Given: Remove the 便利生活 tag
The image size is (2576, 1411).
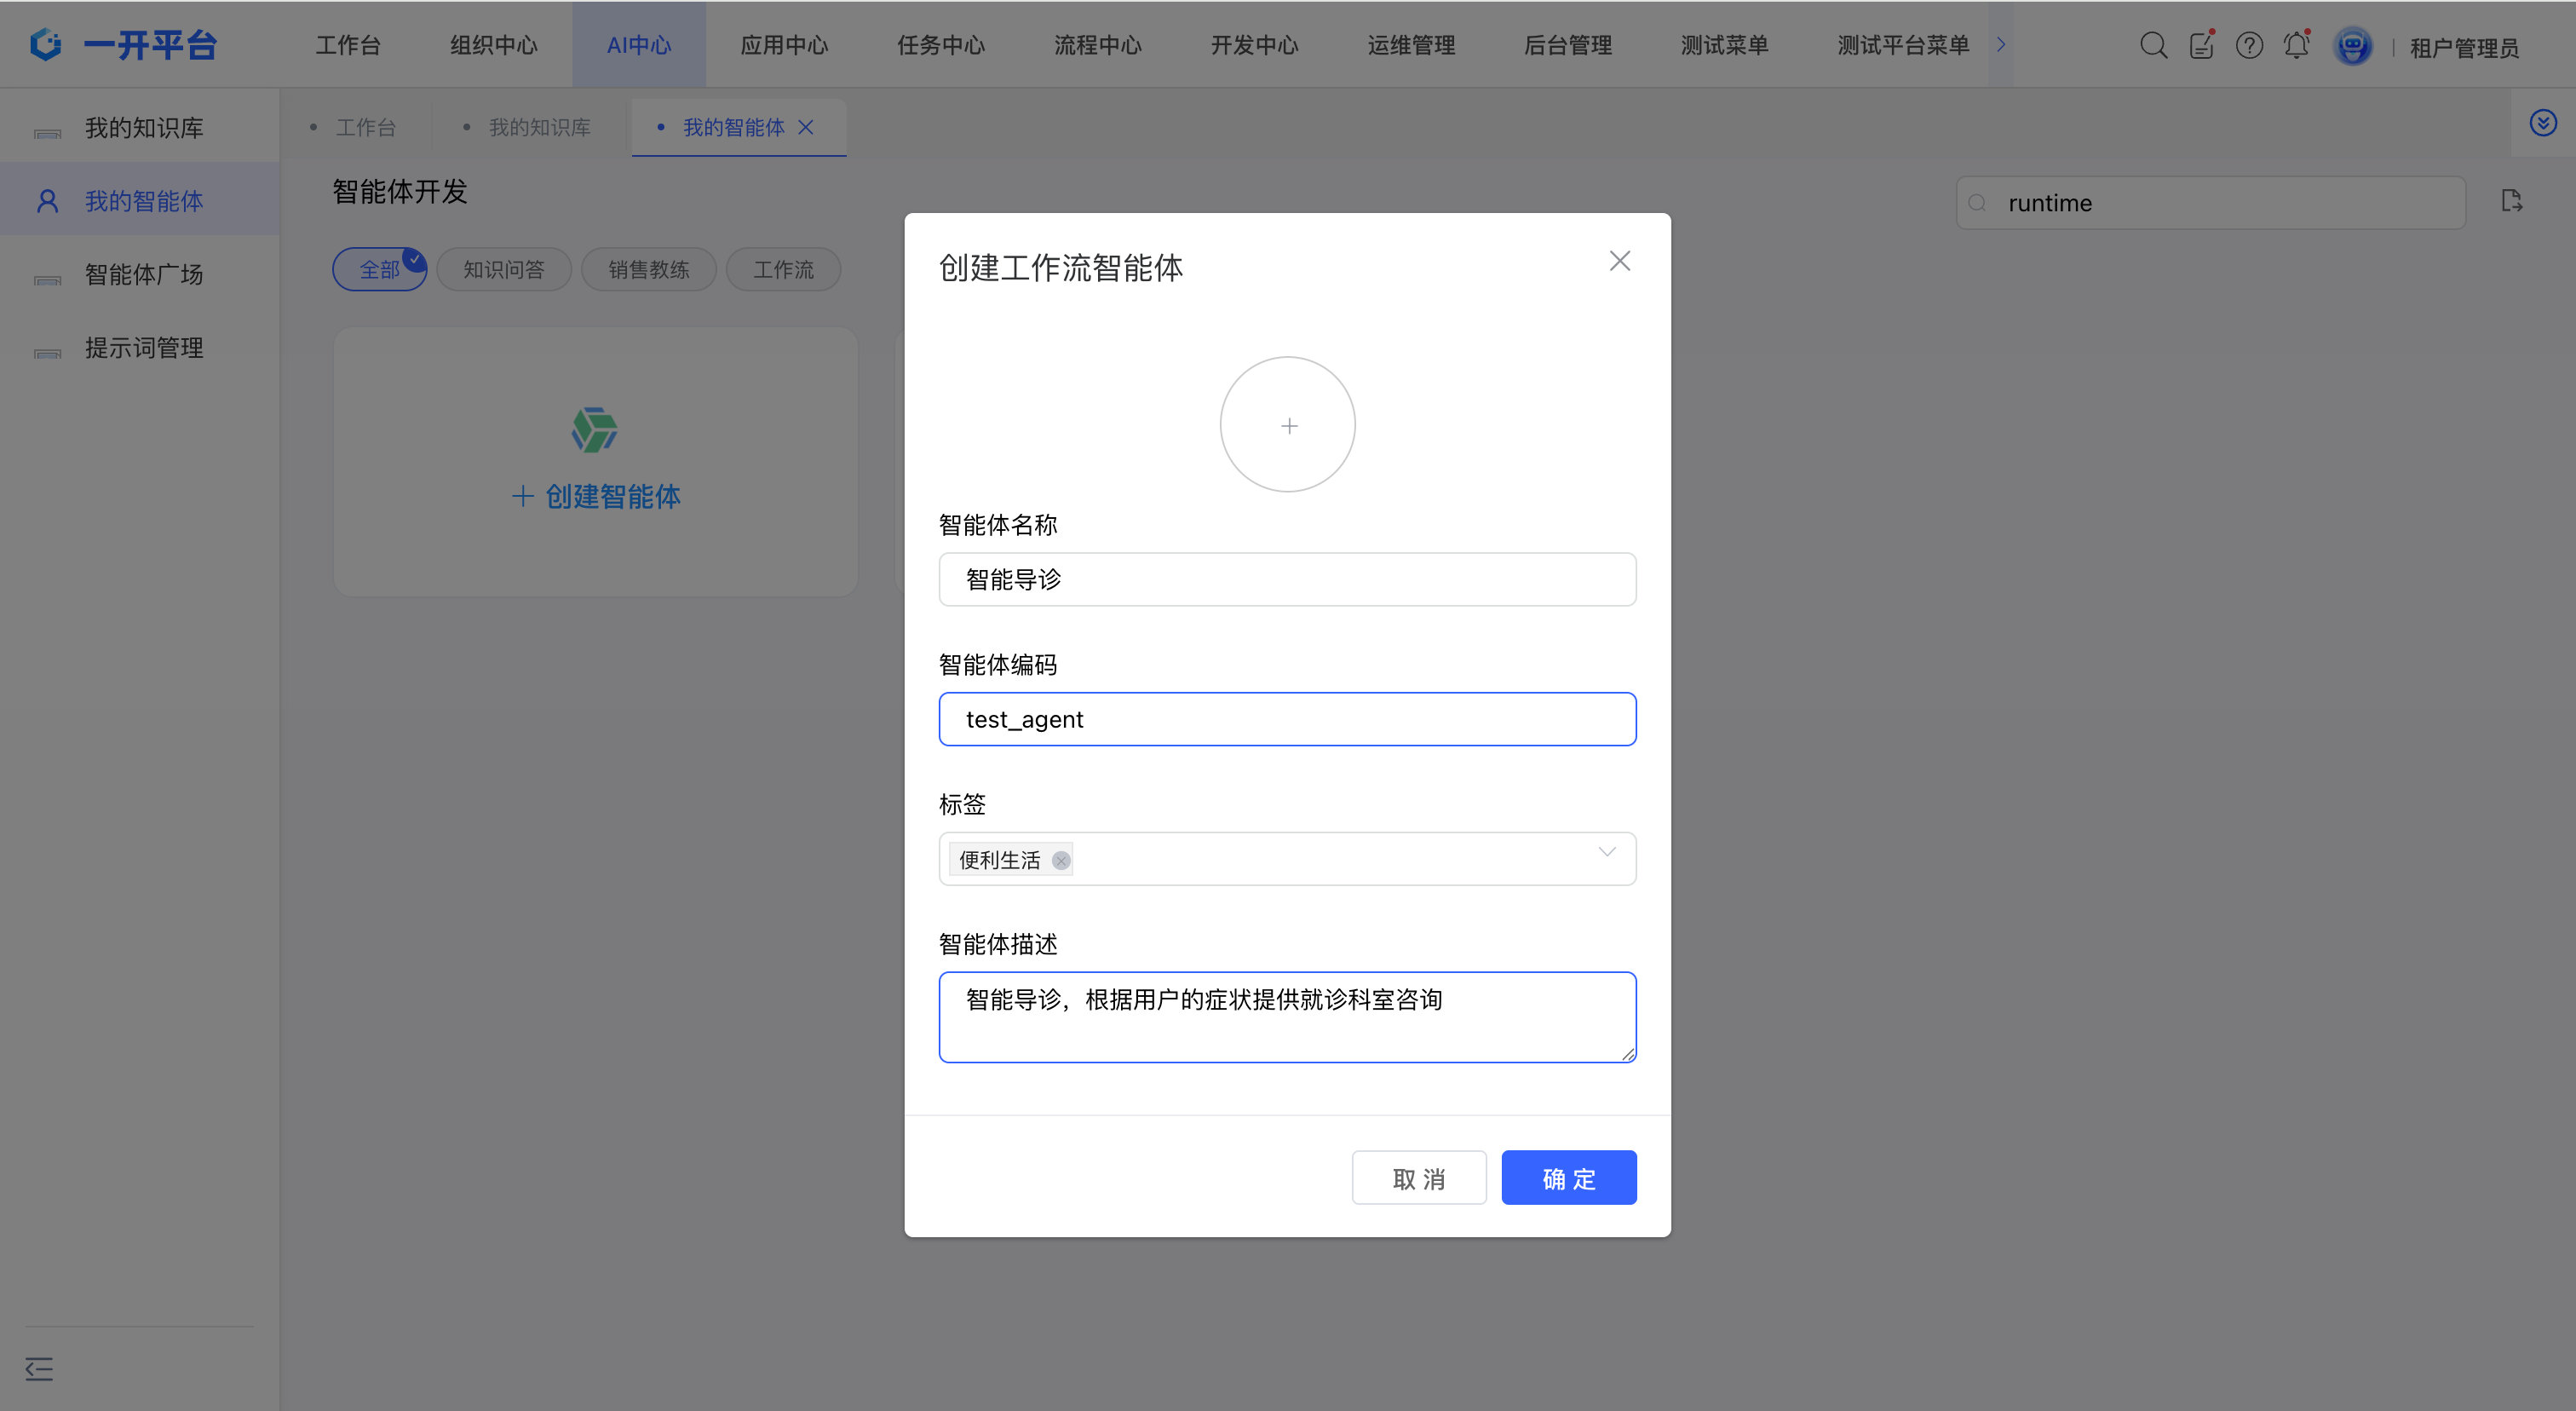Looking at the screenshot, I should (1061, 860).
